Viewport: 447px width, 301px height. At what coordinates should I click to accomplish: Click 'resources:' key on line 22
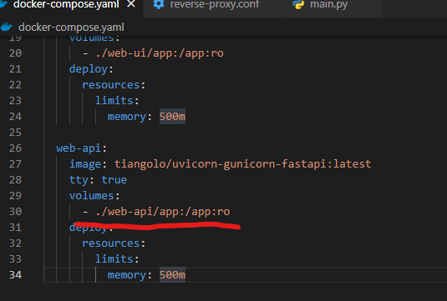coord(114,85)
